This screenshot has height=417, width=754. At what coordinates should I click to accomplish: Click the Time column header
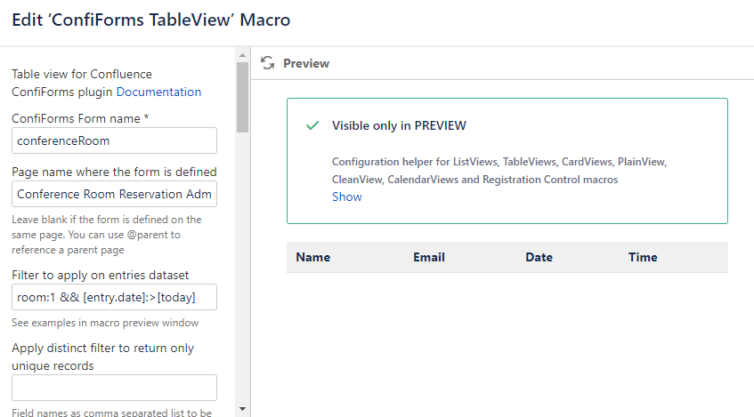[x=643, y=258]
